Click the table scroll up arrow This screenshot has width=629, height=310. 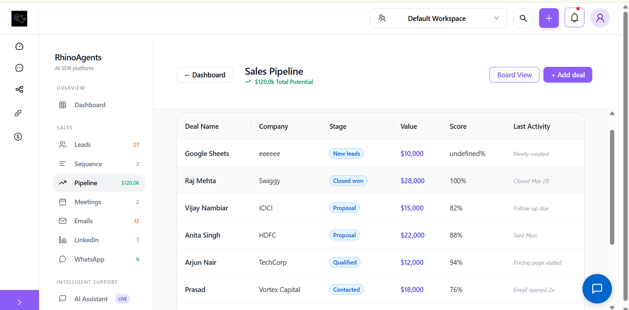(612, 114)
